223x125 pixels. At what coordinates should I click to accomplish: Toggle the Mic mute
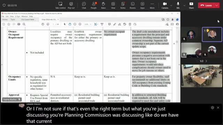pos(178,6)
